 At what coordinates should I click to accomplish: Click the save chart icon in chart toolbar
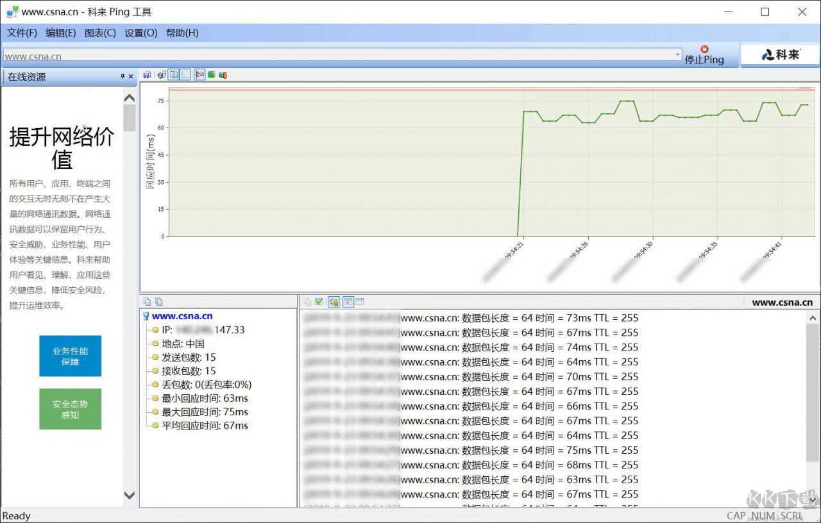pyautogui.click(x=147, y=75)
